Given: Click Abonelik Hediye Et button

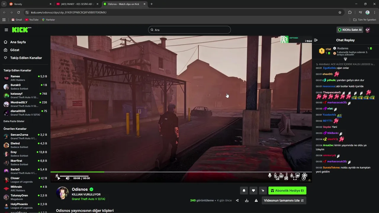Looking at the screenshot, I should [x=287, y=191].
